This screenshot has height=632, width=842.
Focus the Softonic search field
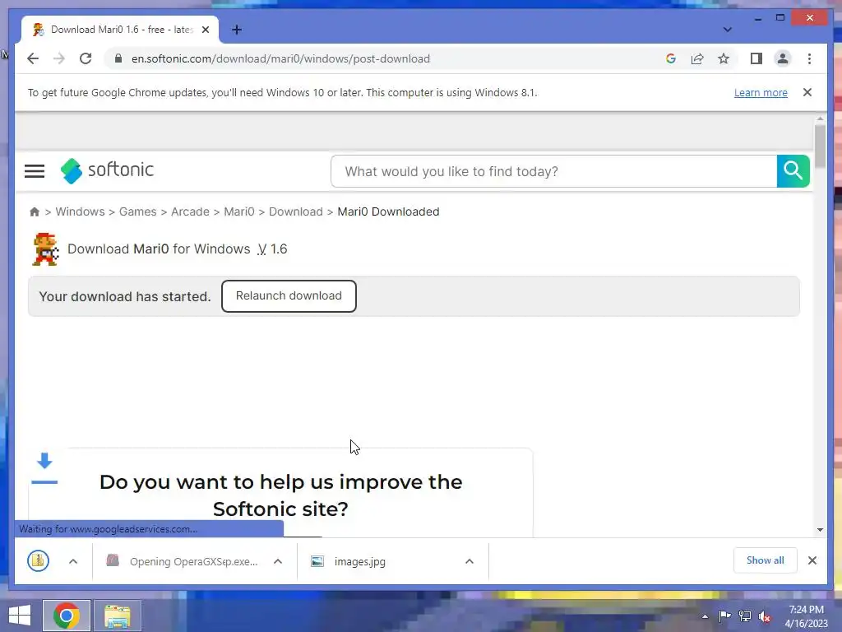(x=553, y=171)
